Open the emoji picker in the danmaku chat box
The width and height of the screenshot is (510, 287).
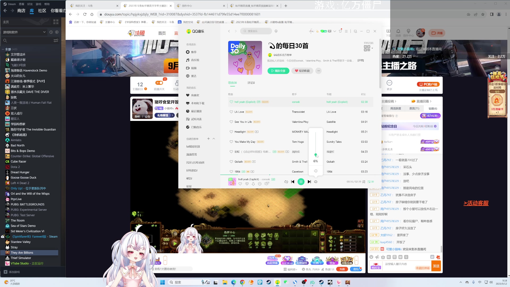coord(371,257)
